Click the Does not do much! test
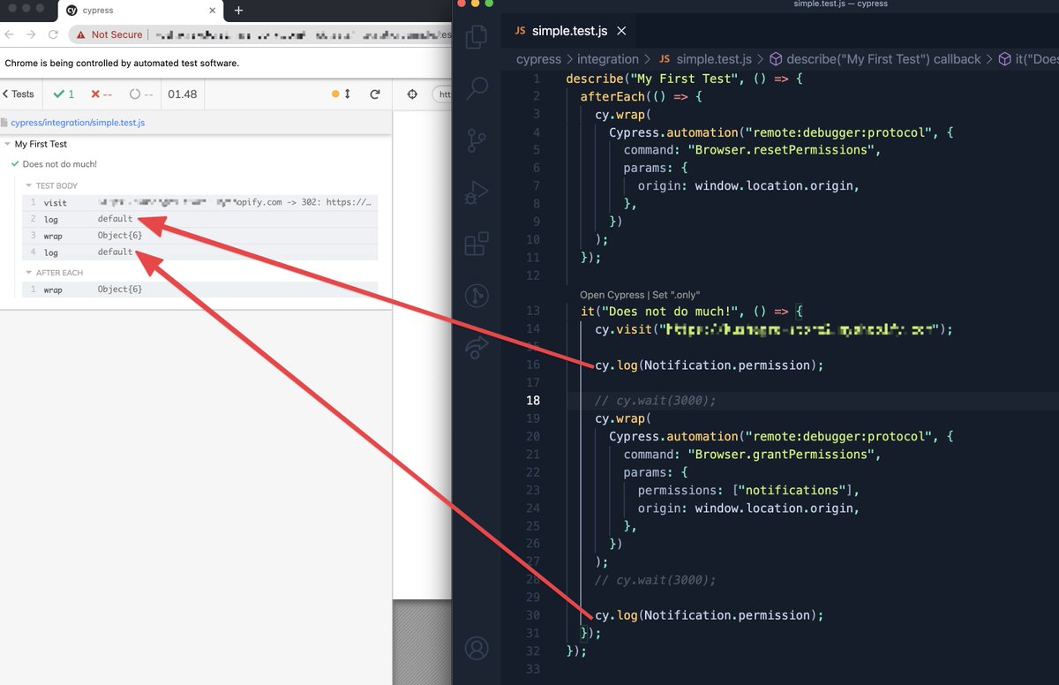This screenshot has width=1059, height=685. pos(59,164)
